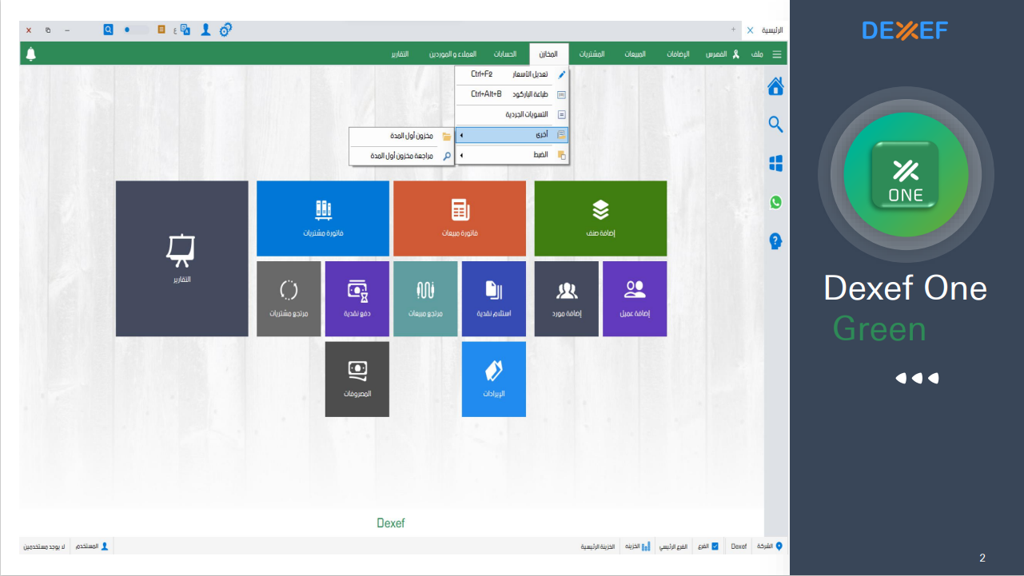Open العملاء و الموردين menu
1024x576 pixels.
tap(452, 54)
